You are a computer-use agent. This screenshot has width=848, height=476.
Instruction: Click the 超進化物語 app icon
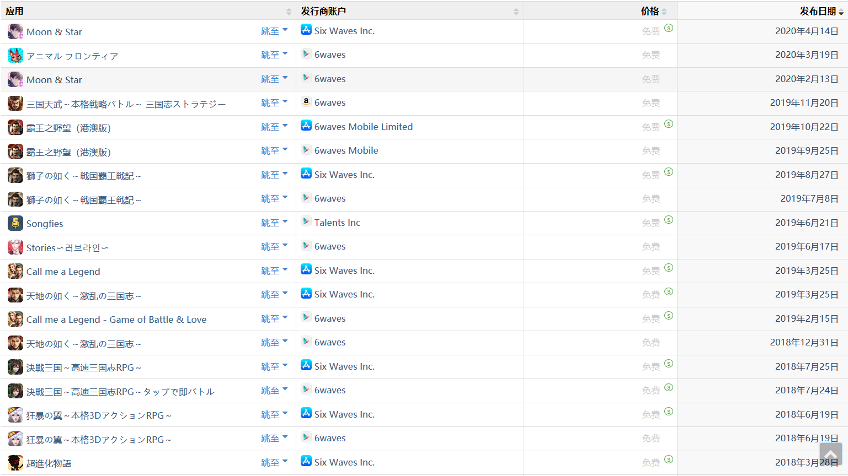point(15,463)
